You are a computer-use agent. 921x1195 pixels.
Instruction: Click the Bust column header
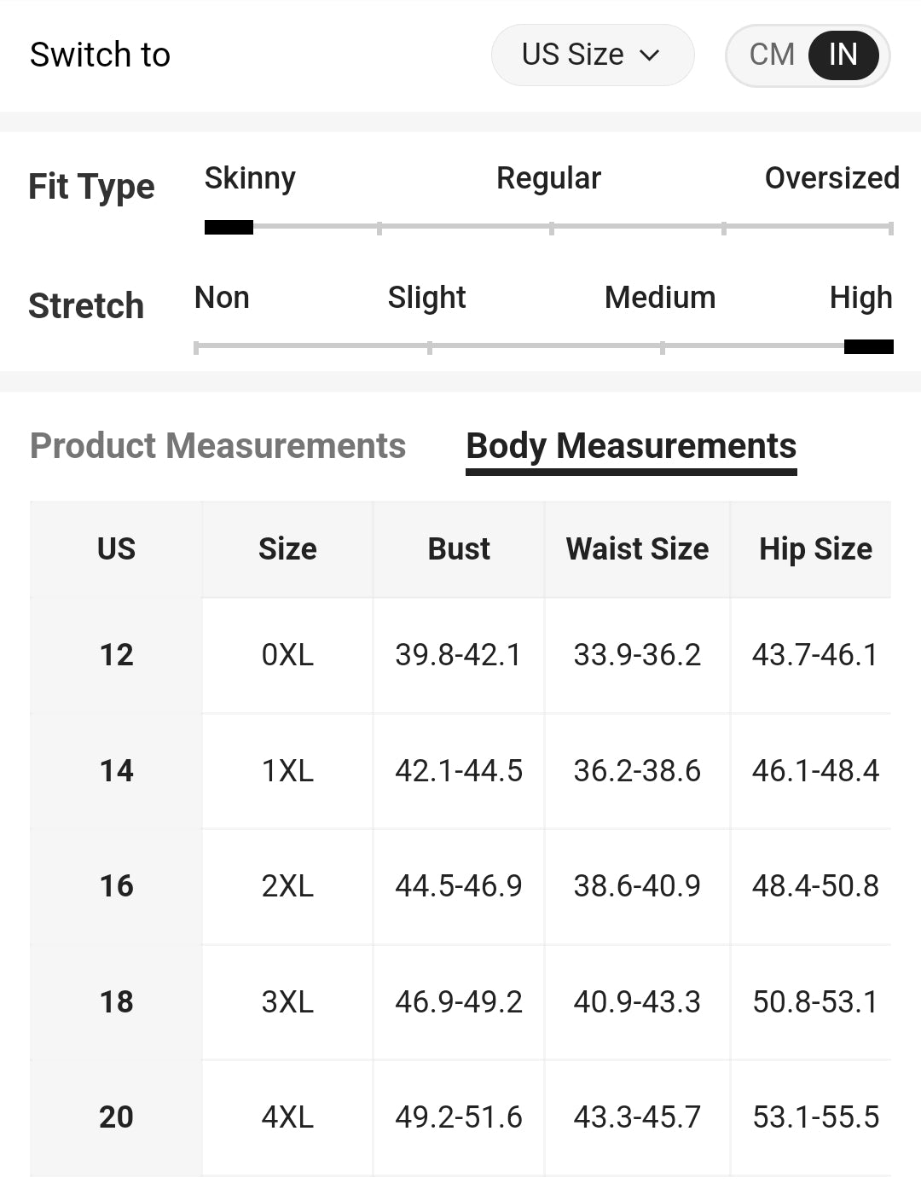tap(459, 548)
